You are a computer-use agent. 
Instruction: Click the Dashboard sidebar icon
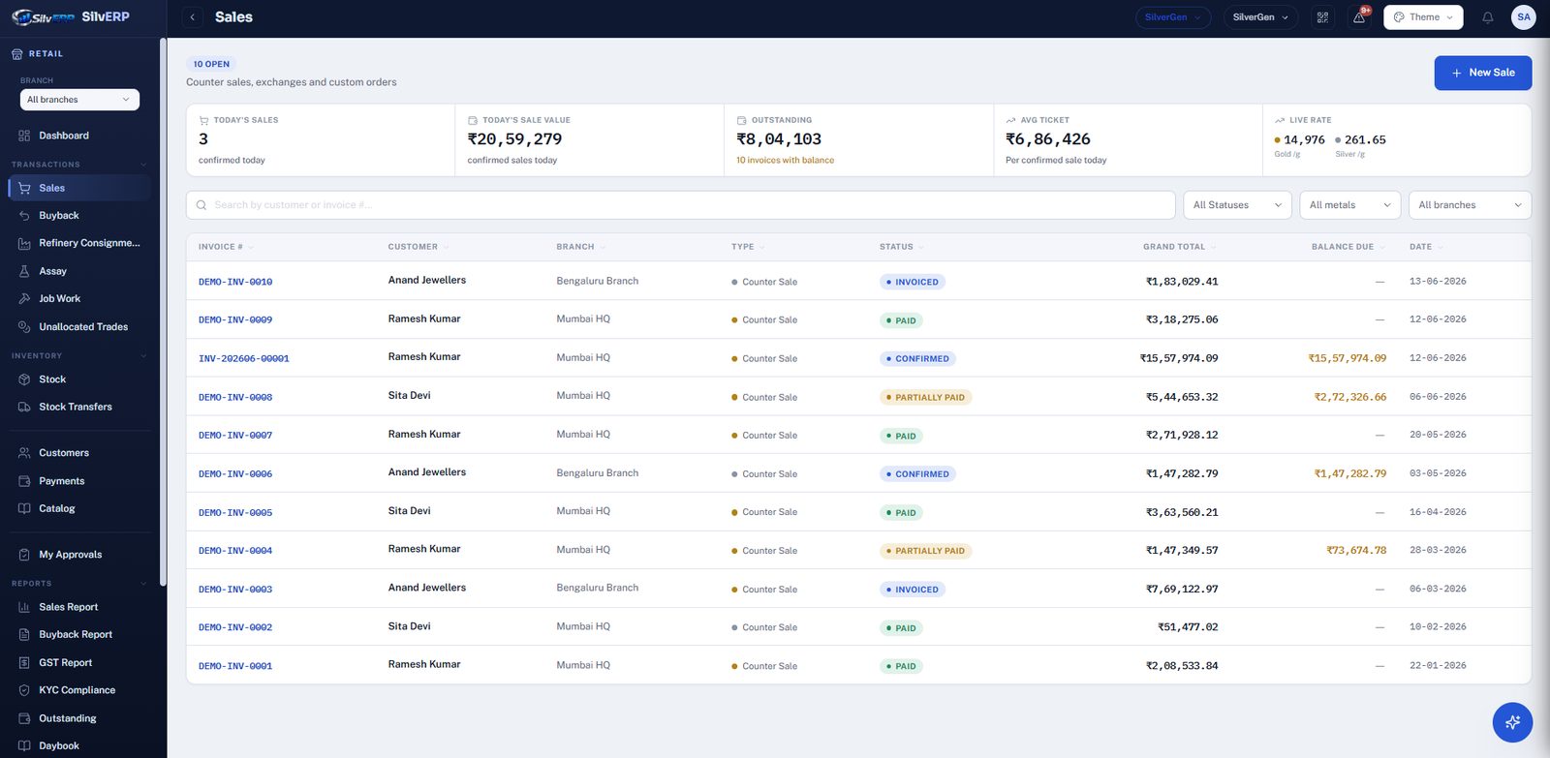pos(24,136)
